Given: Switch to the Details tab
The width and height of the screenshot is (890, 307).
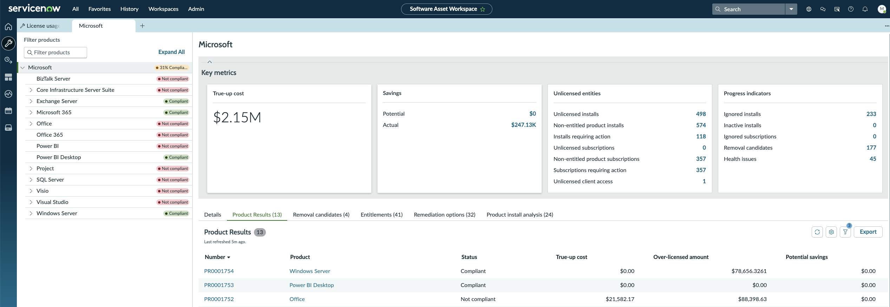Looking at the screenshot, I should 212,214.
